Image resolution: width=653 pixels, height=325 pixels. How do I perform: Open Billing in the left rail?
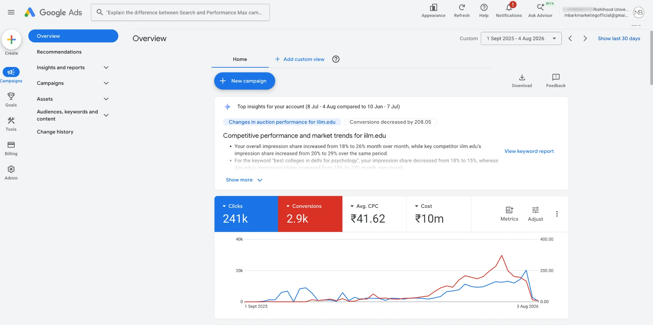[x=11, y=148]
